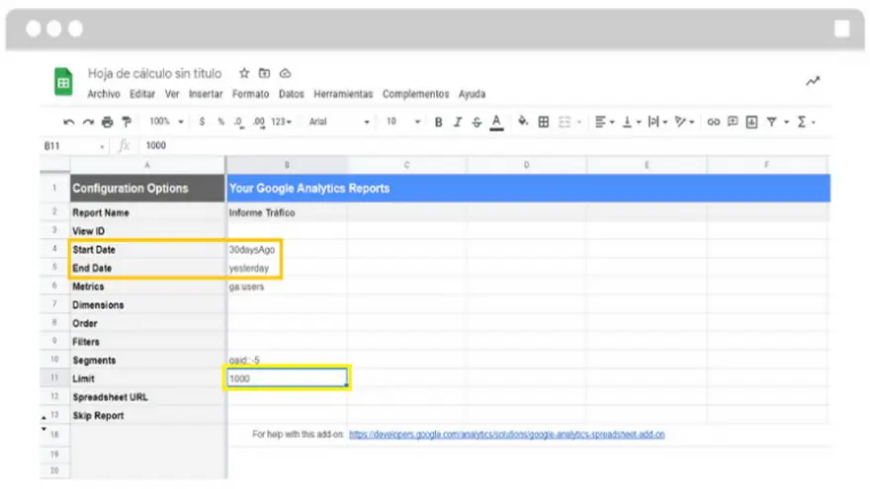This screenshot has height=489, width=870.
Task: Open the Complementos menu
Action: click(x=415, y=94)
